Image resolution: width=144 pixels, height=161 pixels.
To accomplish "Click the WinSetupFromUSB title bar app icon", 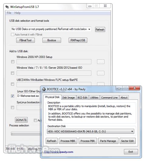I will pyautogui.click(x=7, y=7).
